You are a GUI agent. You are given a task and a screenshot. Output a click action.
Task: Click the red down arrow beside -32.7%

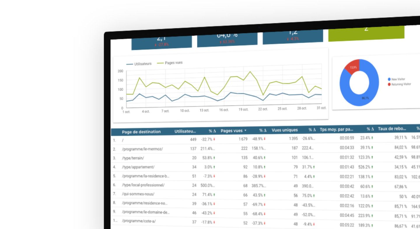click(x=214, y=139)
